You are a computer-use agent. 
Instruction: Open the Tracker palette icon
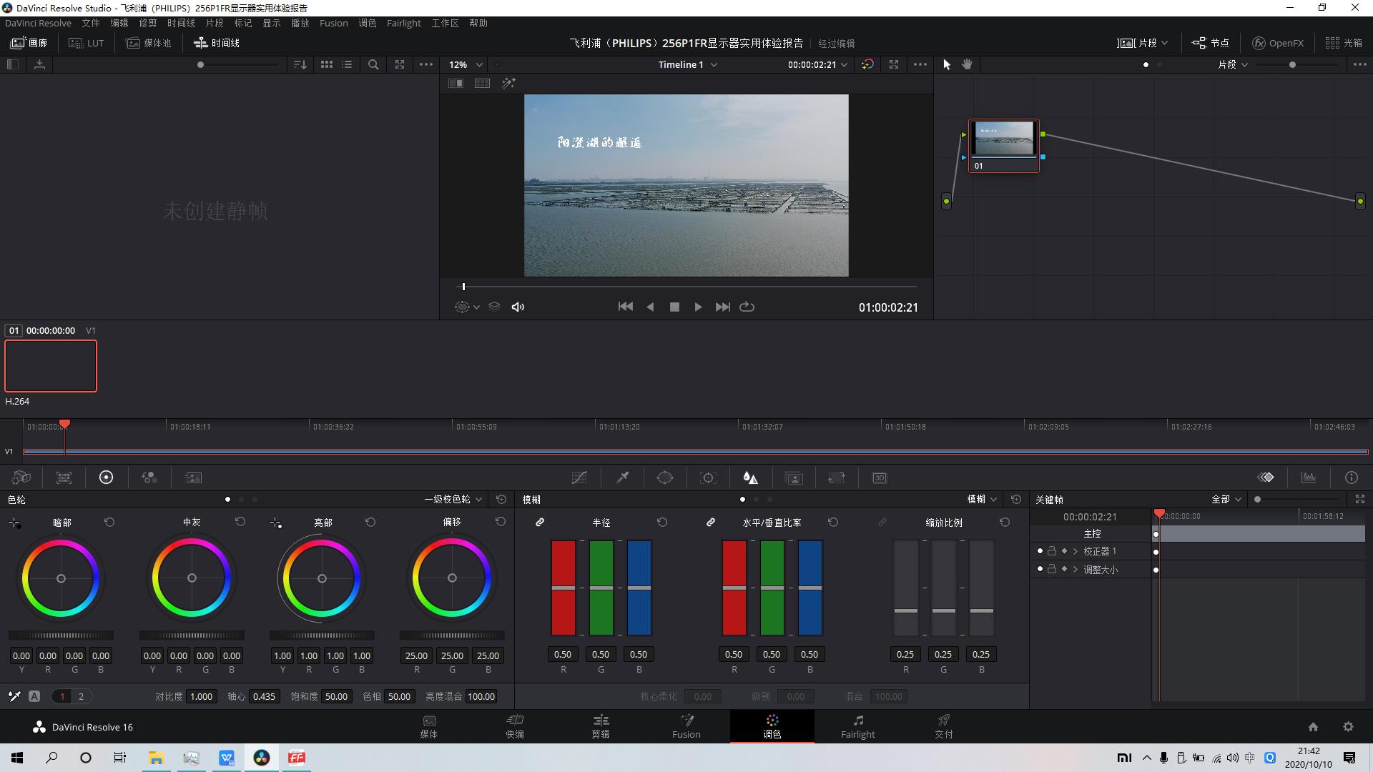click(x=708, y=477)
